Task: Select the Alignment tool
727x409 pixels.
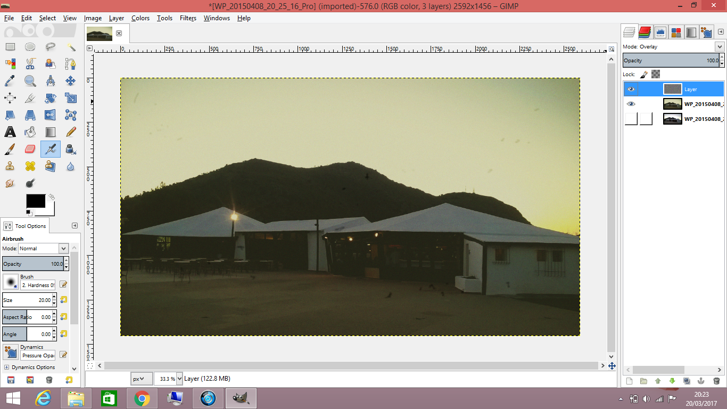Action: click(10, 98)
